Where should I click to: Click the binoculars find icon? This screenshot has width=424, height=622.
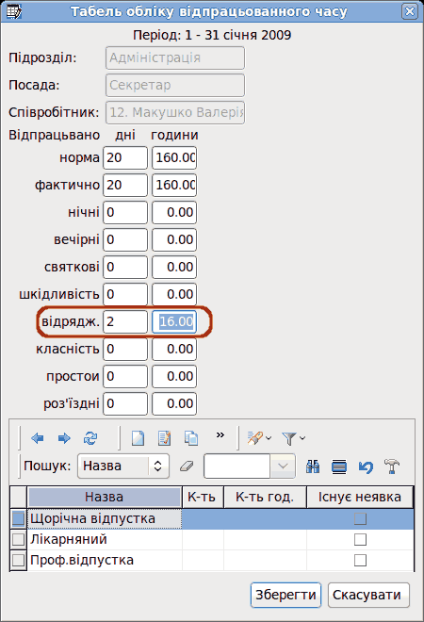pos(313,466)
